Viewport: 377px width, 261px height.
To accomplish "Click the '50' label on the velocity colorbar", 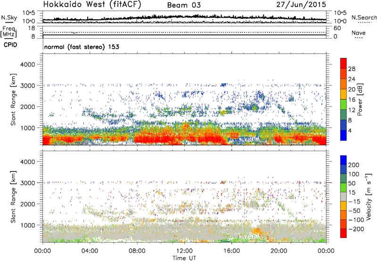I will click(x=352, y=183).
